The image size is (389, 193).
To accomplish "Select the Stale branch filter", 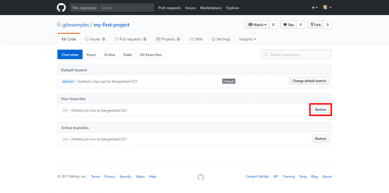I will 127,54.
